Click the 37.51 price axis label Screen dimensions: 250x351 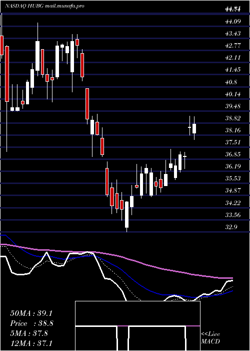233,142
